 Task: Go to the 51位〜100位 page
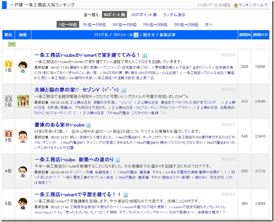(95, 25)
